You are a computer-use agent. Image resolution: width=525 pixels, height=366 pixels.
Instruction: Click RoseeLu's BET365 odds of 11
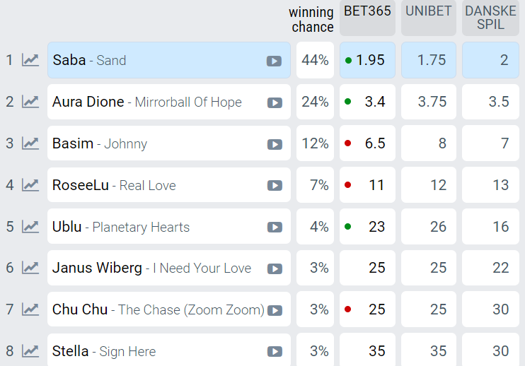pos(367,185)
